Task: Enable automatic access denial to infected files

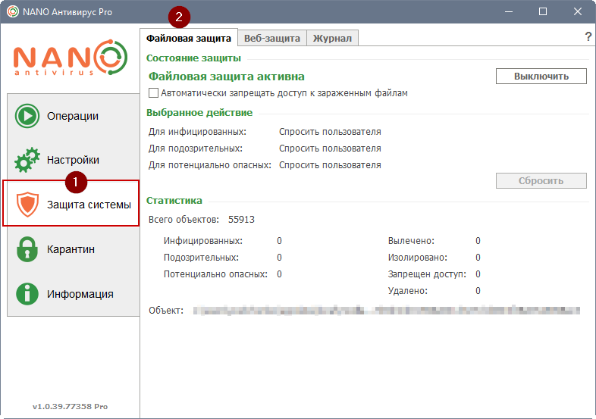Action: [x=154, y=93]
